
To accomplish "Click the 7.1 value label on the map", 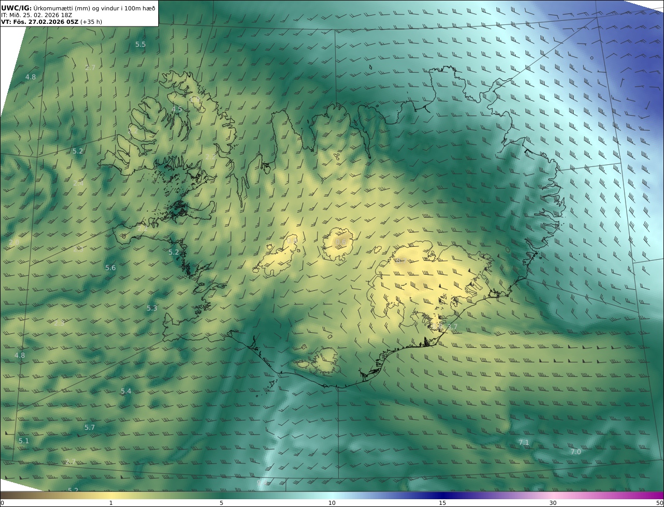I will (524, 443).
